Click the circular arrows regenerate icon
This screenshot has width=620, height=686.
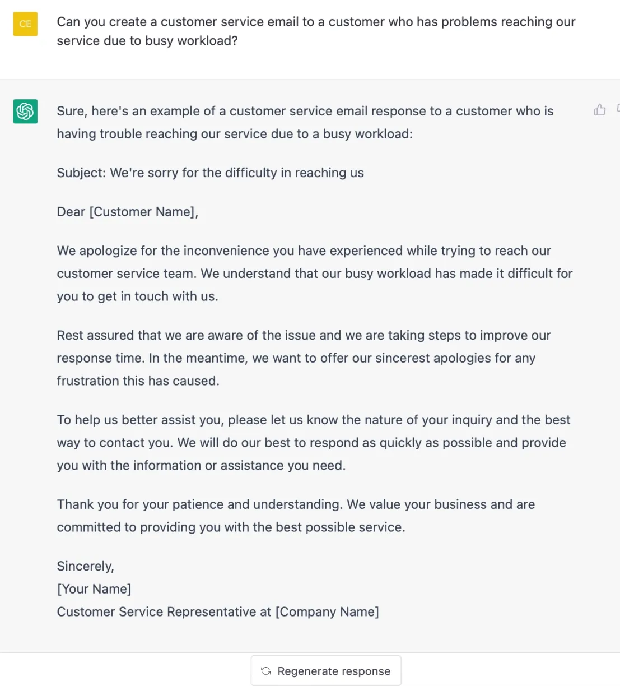[x=266, y=671]
